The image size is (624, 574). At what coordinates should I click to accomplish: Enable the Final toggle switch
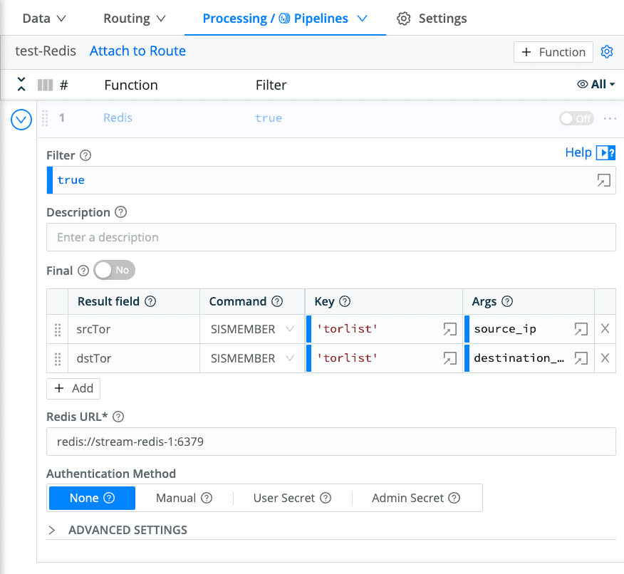114,271
